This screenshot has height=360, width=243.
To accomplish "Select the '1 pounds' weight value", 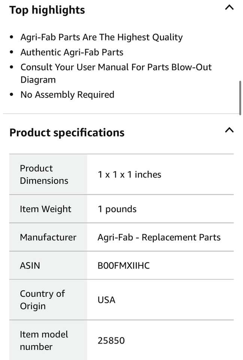I will pyautogui.click(x=117, y=209).
